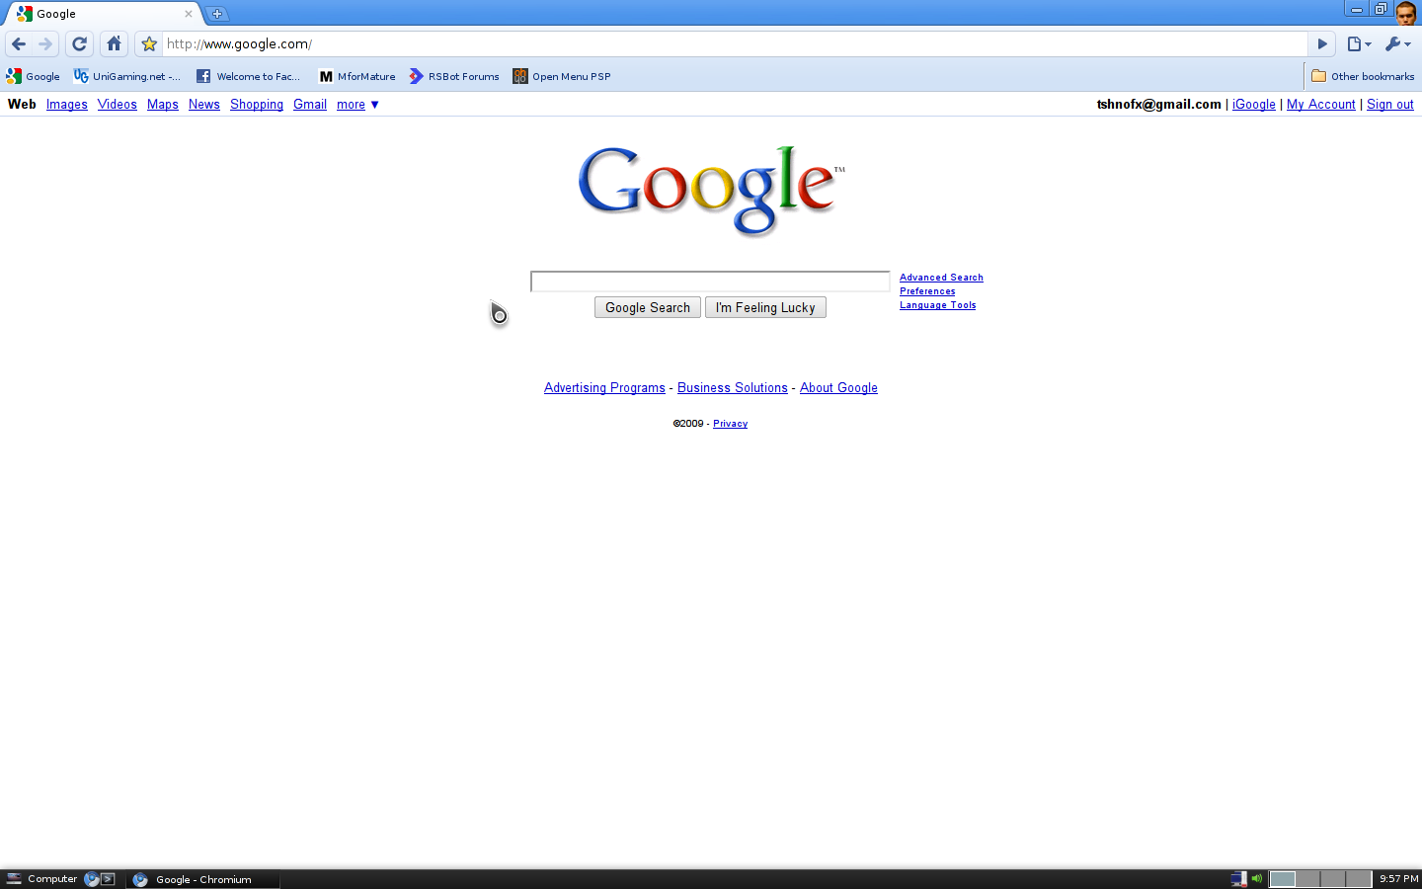The height and width of the screenshot is (889, 1422).
Task: Click the Google Search button
Action: pyautogui.click(x=648, y=307)
